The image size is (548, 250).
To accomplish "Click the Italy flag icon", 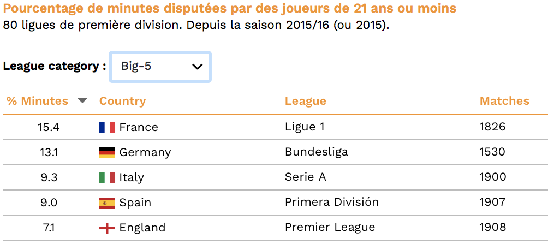I will tap(107, 177).
